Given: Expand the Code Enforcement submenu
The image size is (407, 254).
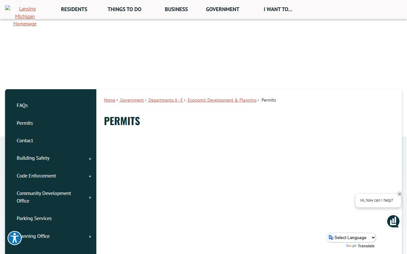Looking at the screenshot, I should tap(90, 176).
